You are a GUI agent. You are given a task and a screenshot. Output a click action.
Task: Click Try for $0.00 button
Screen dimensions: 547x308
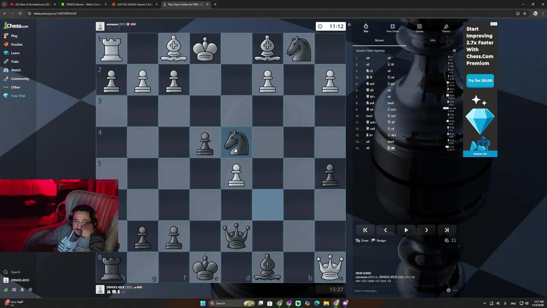(480, 80)
